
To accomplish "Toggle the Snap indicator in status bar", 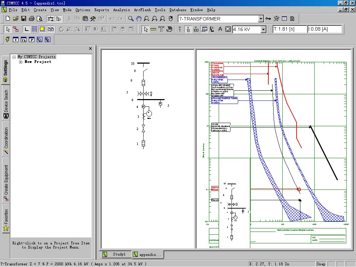I will coord(321,264).
